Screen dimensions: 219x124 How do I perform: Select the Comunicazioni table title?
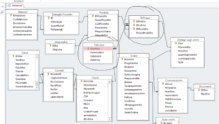click(x=174, y=80)
